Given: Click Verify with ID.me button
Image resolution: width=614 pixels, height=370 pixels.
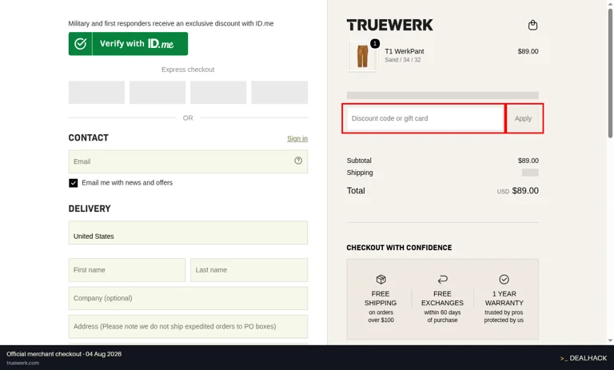Looking at the screenshot, I should pyautogui.click(x=128, y=43).
